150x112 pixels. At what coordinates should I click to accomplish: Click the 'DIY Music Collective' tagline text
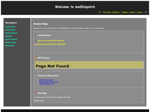[122, 12]
